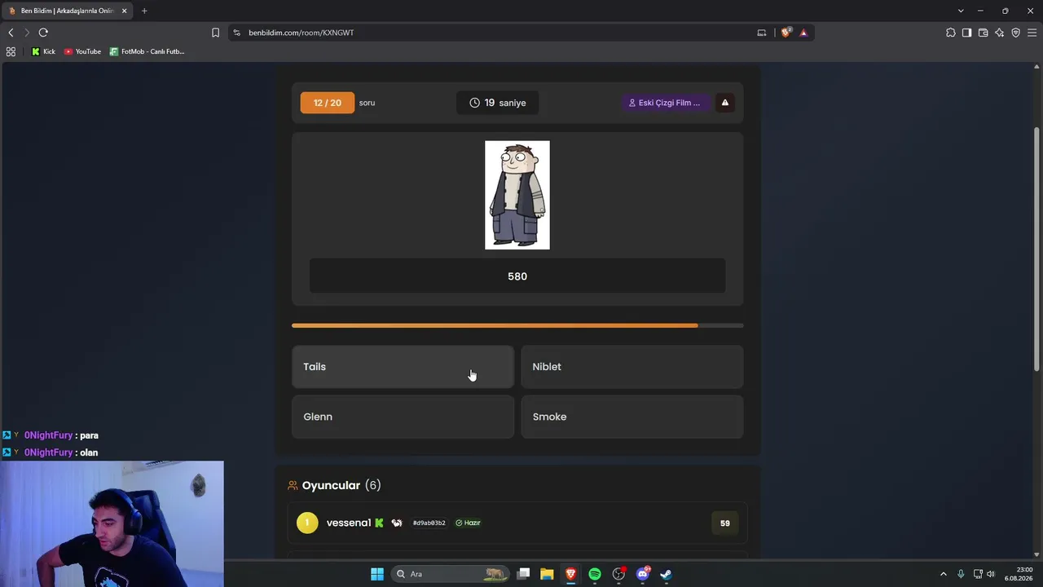The image size is (1043, 587).
Task: Click the green Kick badge next to vessena1
Action: 379,523
